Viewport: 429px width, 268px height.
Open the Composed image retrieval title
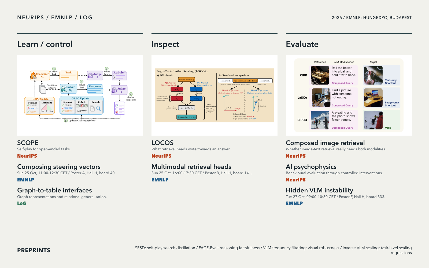click(325, 143)
